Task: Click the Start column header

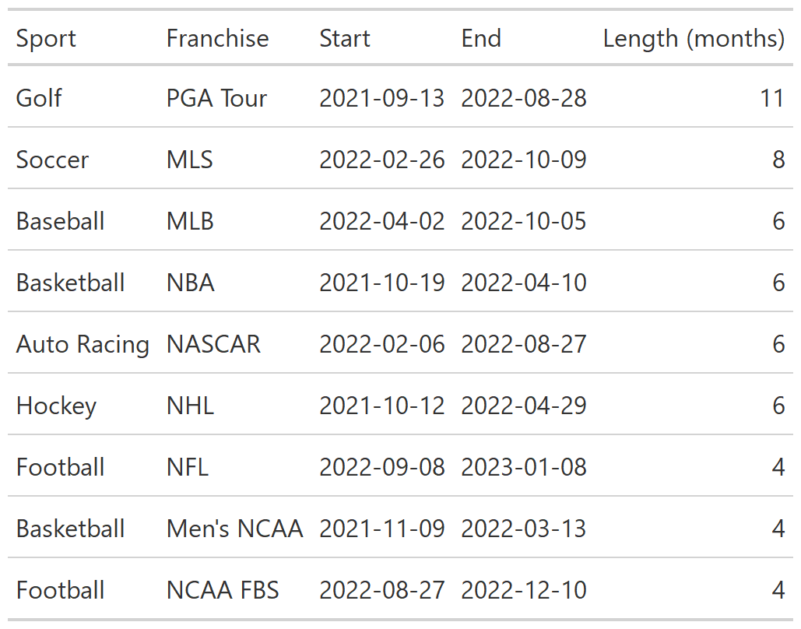Action: [345, 38]
